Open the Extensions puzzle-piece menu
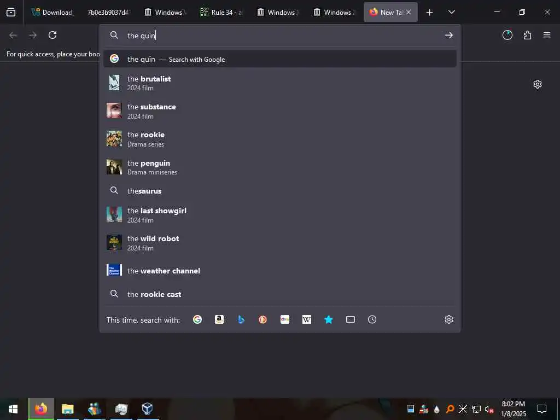Image resolution: width=560 pixels, height=420 pixels. pyautogui.click(x=527, y=35)
